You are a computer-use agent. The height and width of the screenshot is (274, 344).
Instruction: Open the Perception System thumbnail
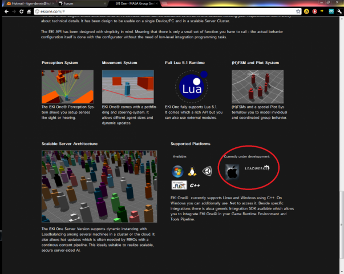(x=67, y=87)
